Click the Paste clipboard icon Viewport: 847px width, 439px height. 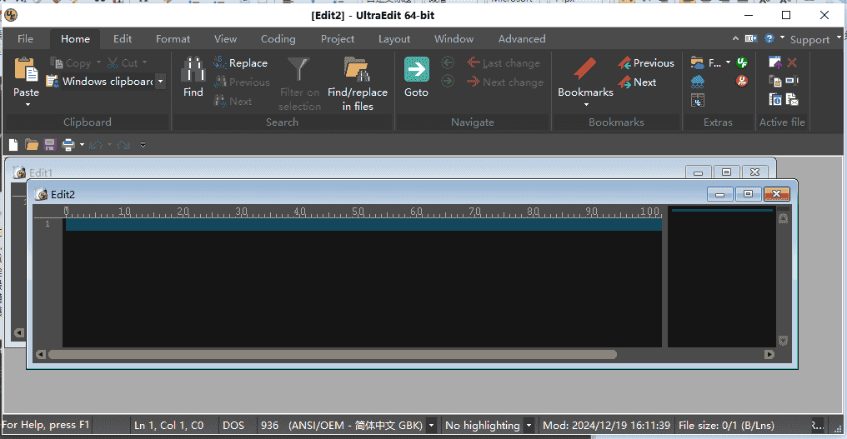click(27, 70)
